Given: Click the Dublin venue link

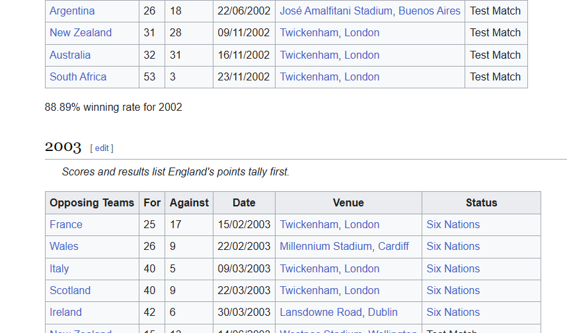Looking at the screenshot, I should pyautogui.click(x=383, y=312).
